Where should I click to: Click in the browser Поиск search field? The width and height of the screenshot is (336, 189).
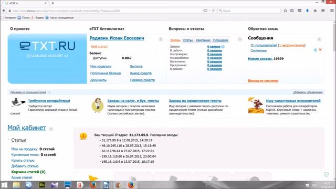249,10
